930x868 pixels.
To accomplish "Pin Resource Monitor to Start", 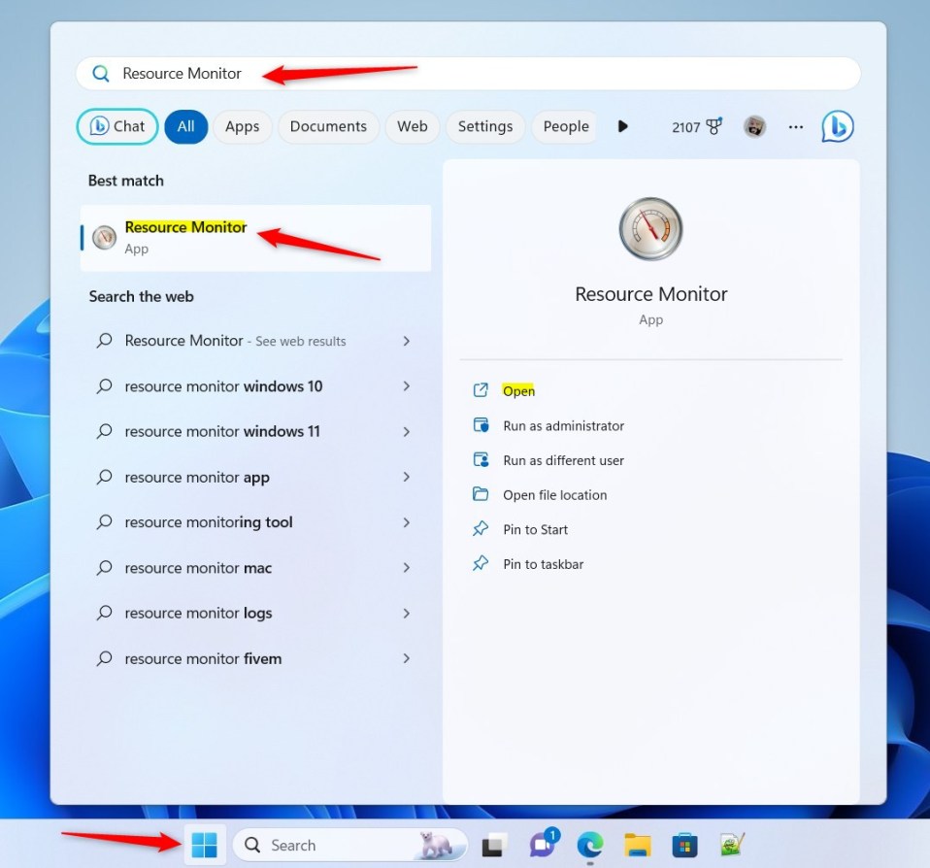I will coord(535,529).
